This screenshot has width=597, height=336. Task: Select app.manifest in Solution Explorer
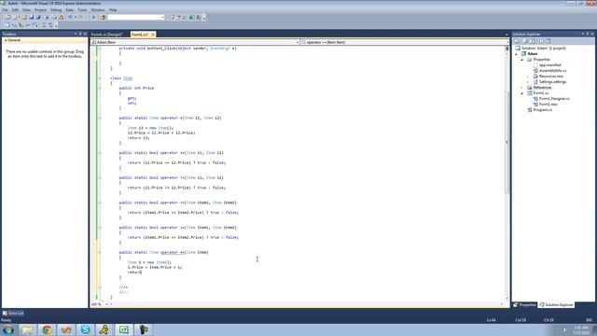point(549,65)
